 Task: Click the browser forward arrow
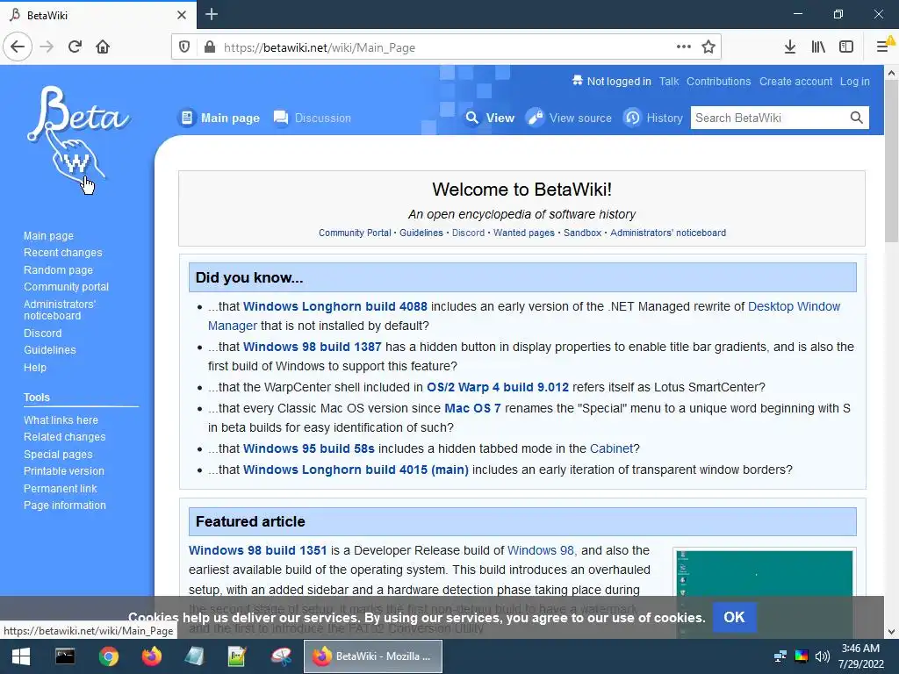pos(47,47)
